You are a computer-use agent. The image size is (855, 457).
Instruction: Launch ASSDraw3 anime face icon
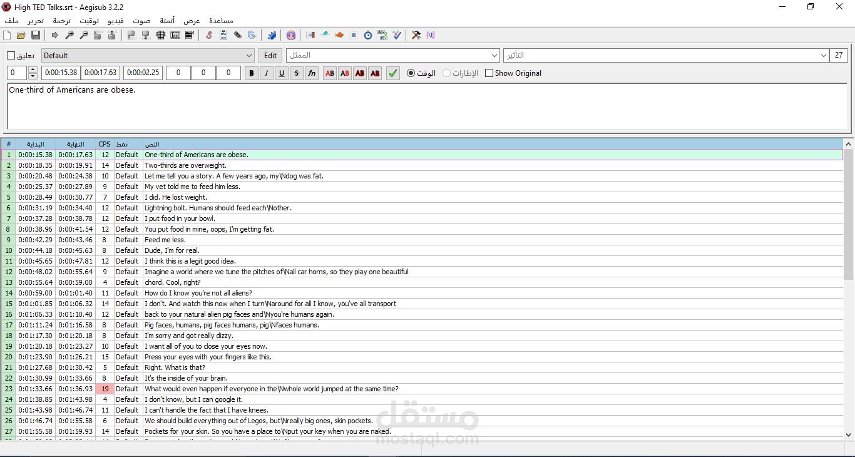click(291, 35)
